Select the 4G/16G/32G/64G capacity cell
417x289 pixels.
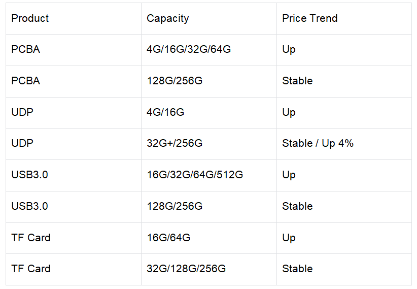pyautogui.click(x=188, y=50)
